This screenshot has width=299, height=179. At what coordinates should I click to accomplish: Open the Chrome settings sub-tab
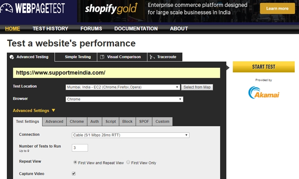coord(76,121)
